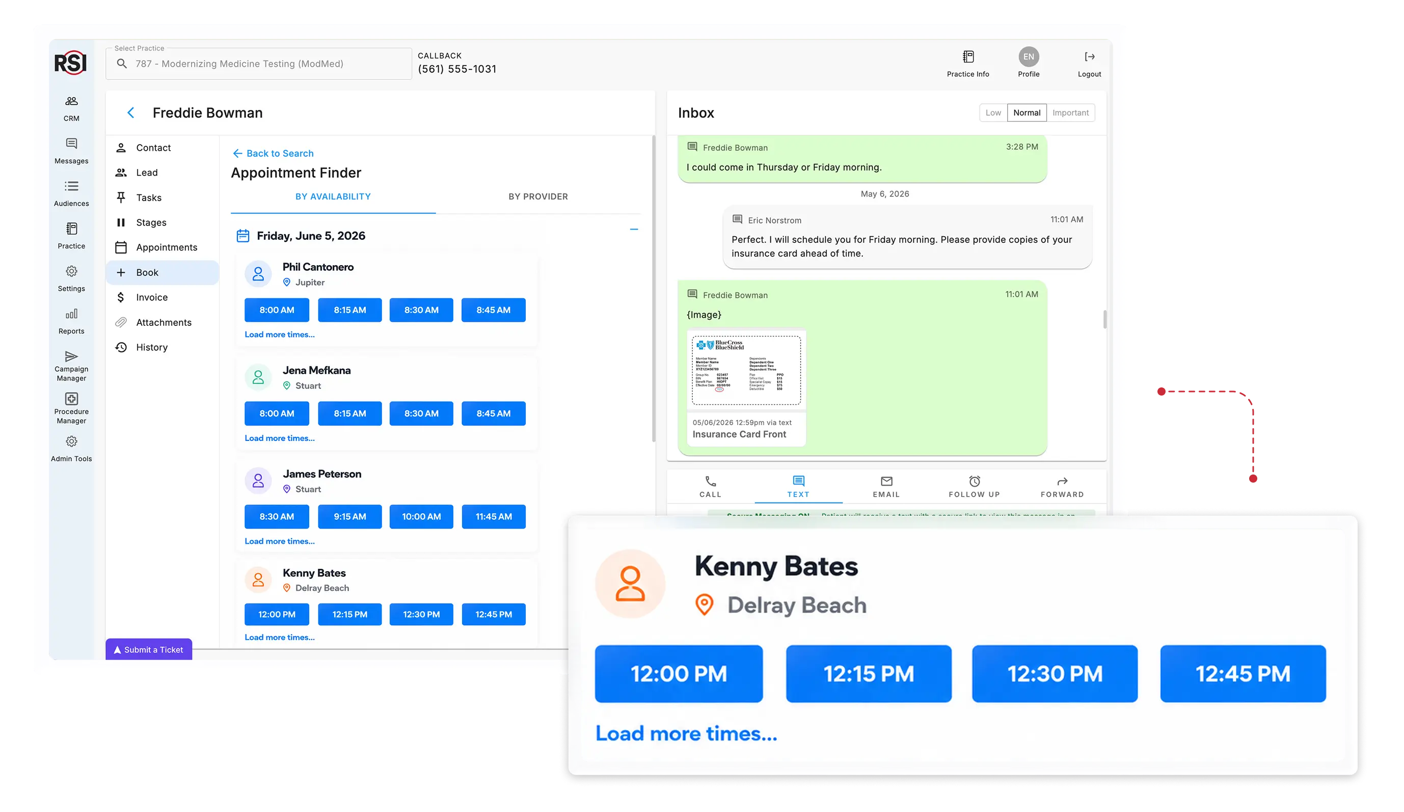Open Campaign Manager

tap(71, 366)
